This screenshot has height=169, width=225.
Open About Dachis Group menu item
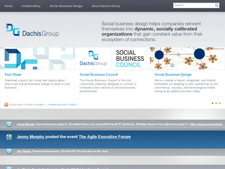(106, 6)
